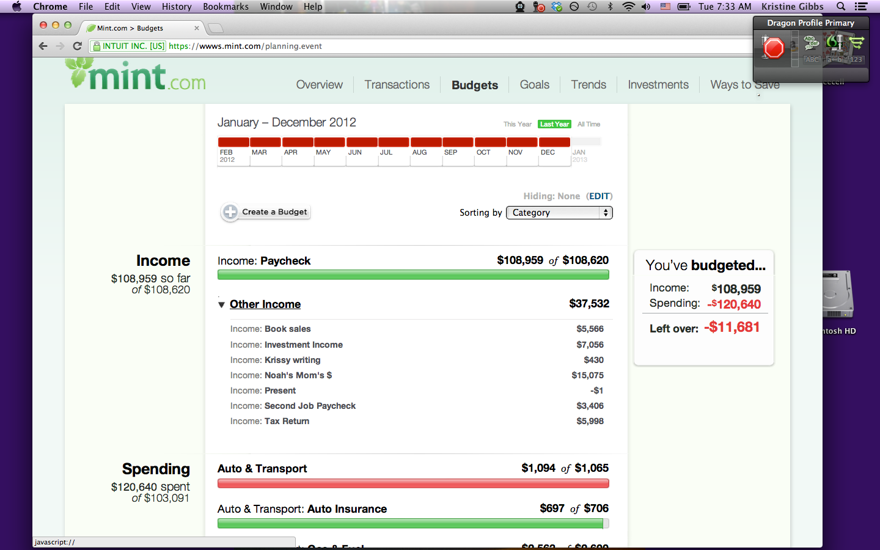This screenshot has height=550, width=880.
Task: Click the Other Income link
Action: point(265,304)
